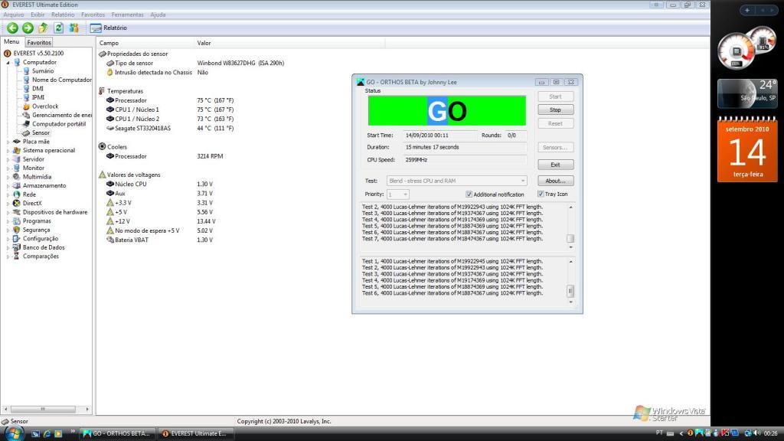This screenshot has width=784, height=441.
Task: Select the Bateria VBAT voltage row
Action: tap(160, 240)
